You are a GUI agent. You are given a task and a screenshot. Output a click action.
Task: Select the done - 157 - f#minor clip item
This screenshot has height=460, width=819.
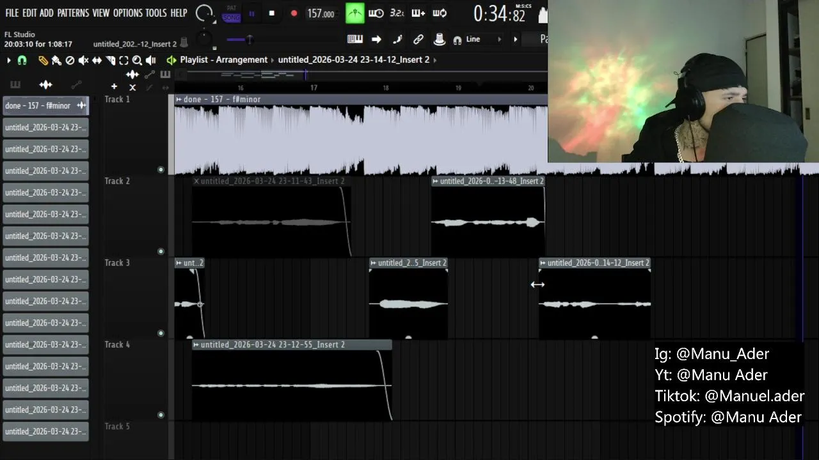click(x=45, y=105)
